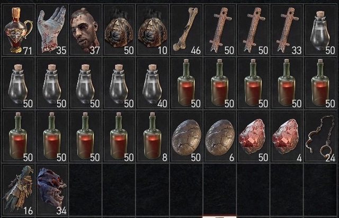Select the cracked stone egg with 6
Viewport: 339px width, 218px height.
coord(220,137)
